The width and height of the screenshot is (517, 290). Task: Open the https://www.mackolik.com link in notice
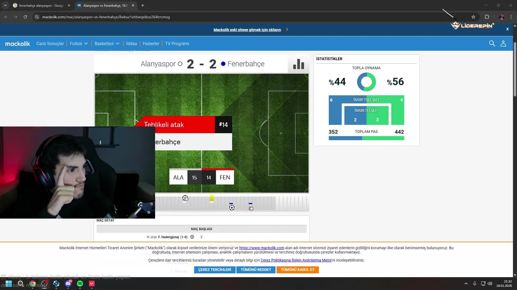coord(262,248)
